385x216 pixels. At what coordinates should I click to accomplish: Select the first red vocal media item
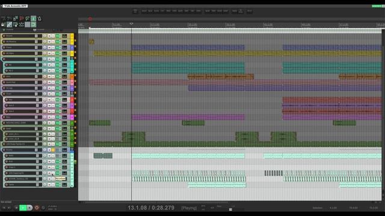[332, 100]
